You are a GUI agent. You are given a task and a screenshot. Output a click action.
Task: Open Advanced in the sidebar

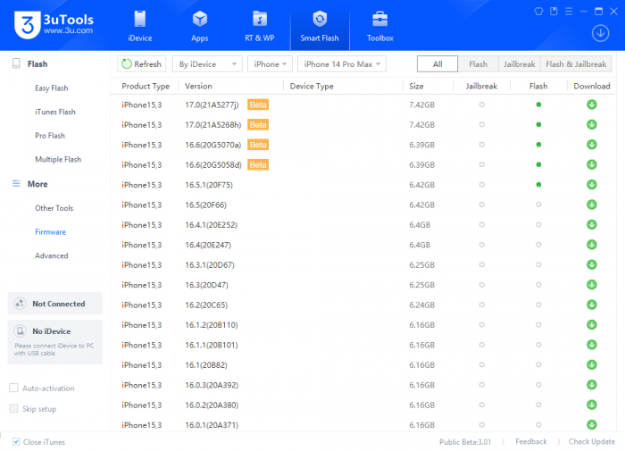(x=52, y=255)
